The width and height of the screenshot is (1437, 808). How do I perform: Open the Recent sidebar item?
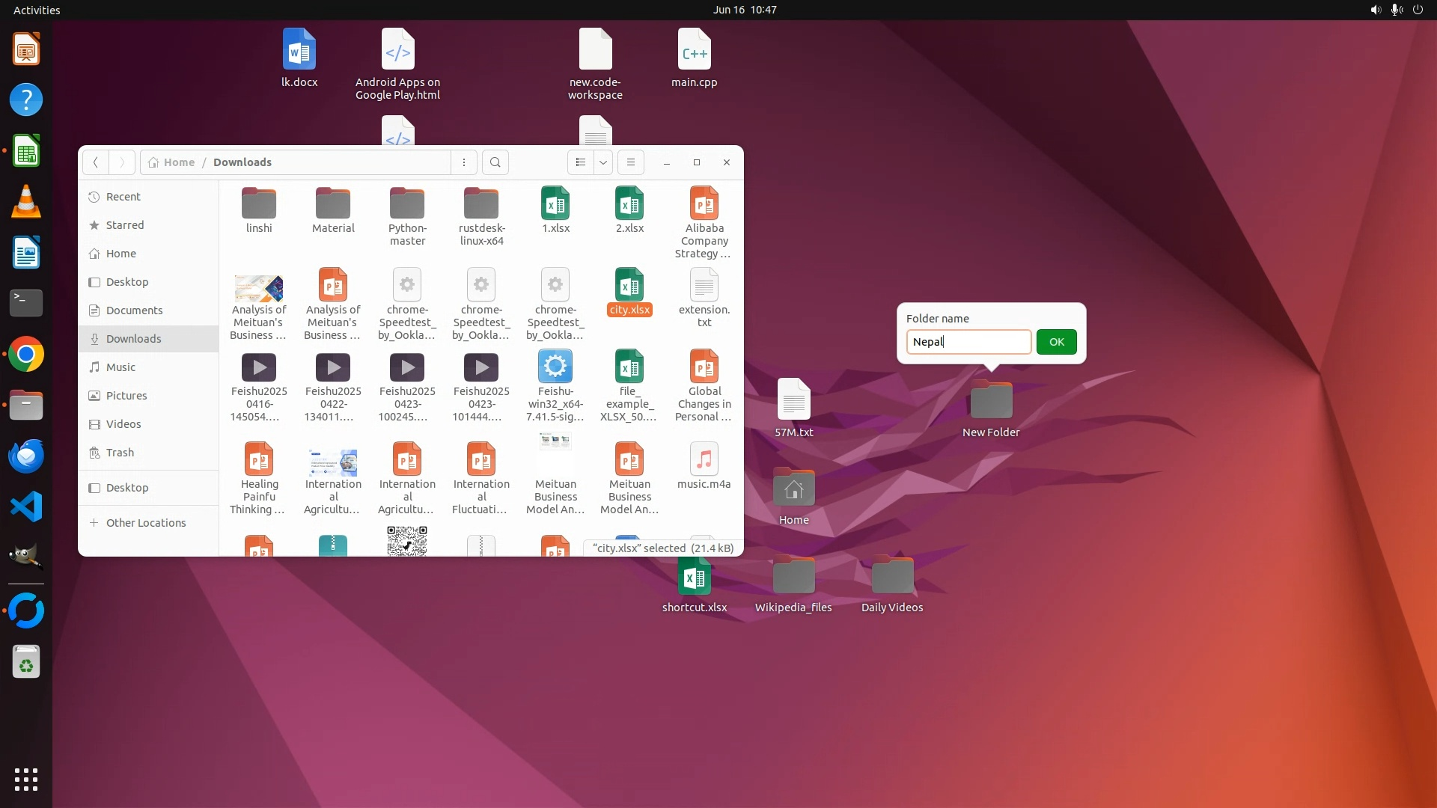pos(123,197)
